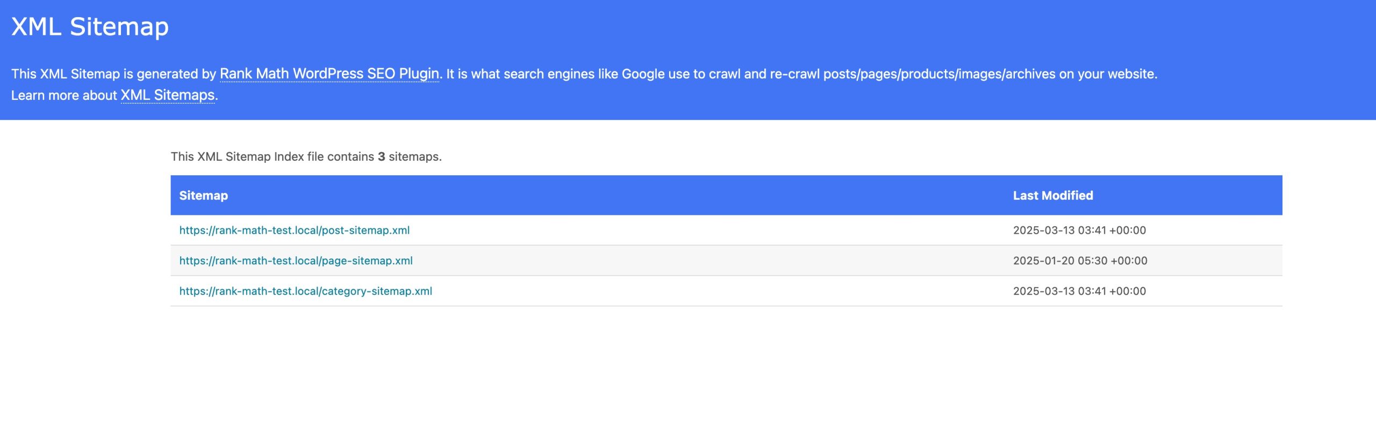Click the bold number 3 sitemap count

pos(381,157)
